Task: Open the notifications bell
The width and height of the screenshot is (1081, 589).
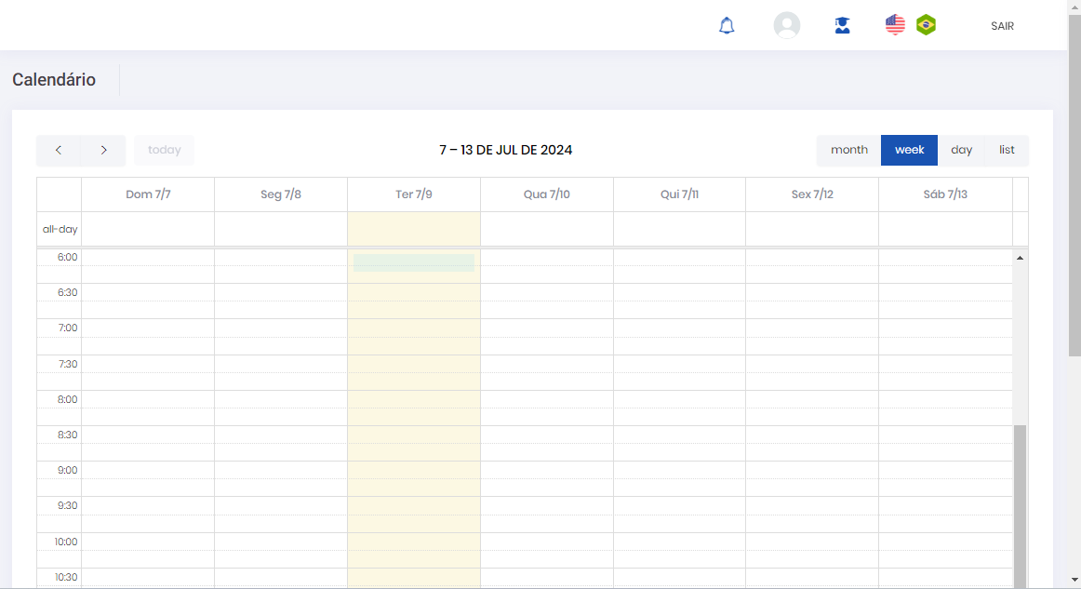Action: click(727, 26)
